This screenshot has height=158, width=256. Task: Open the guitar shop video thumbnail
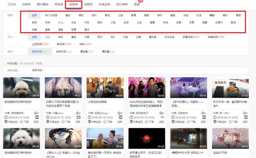pos(105,88)
